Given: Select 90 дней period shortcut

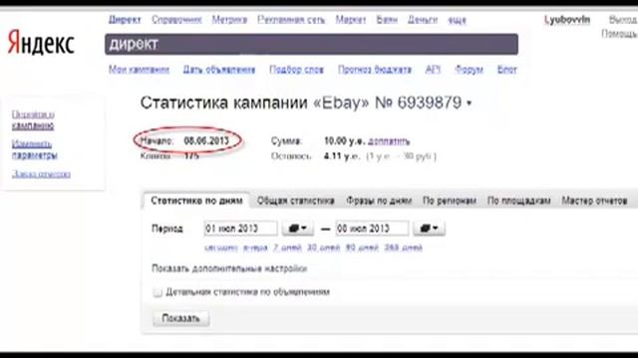Looking at the screenshot, I should click(x=362, y=248).
